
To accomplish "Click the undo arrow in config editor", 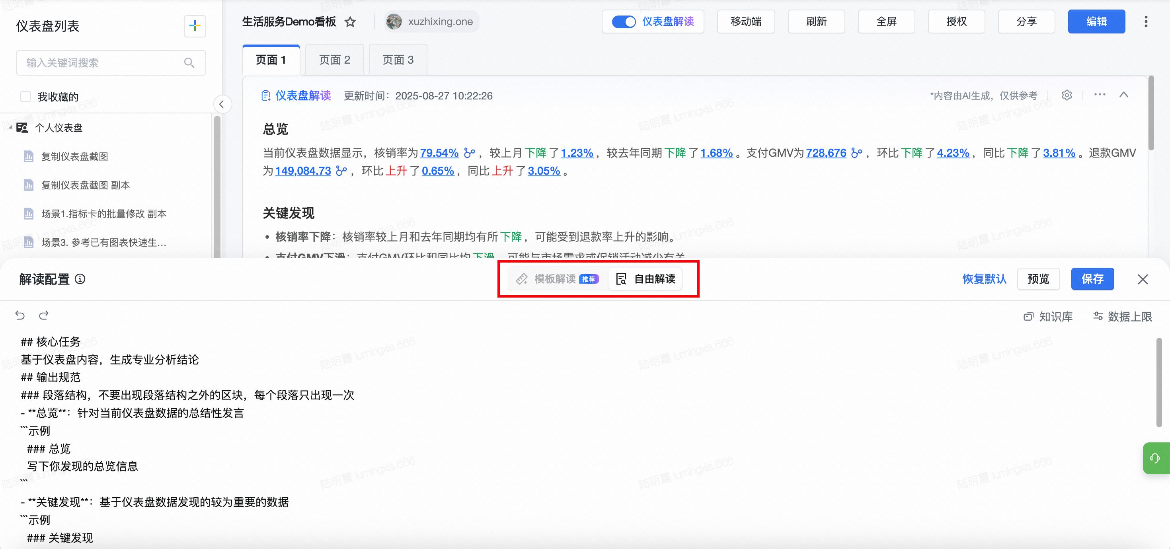I will click(x=20, y=315).
